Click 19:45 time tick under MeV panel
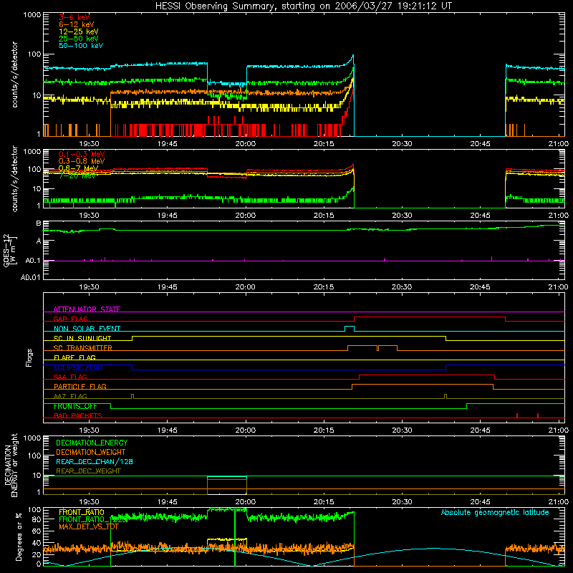Screen dimensions: 573x573 click(x=168, y=216)
